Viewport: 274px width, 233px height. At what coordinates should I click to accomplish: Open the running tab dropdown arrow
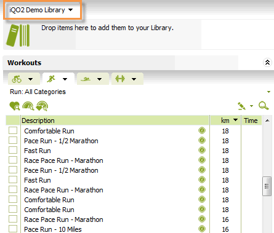(65, 79)
